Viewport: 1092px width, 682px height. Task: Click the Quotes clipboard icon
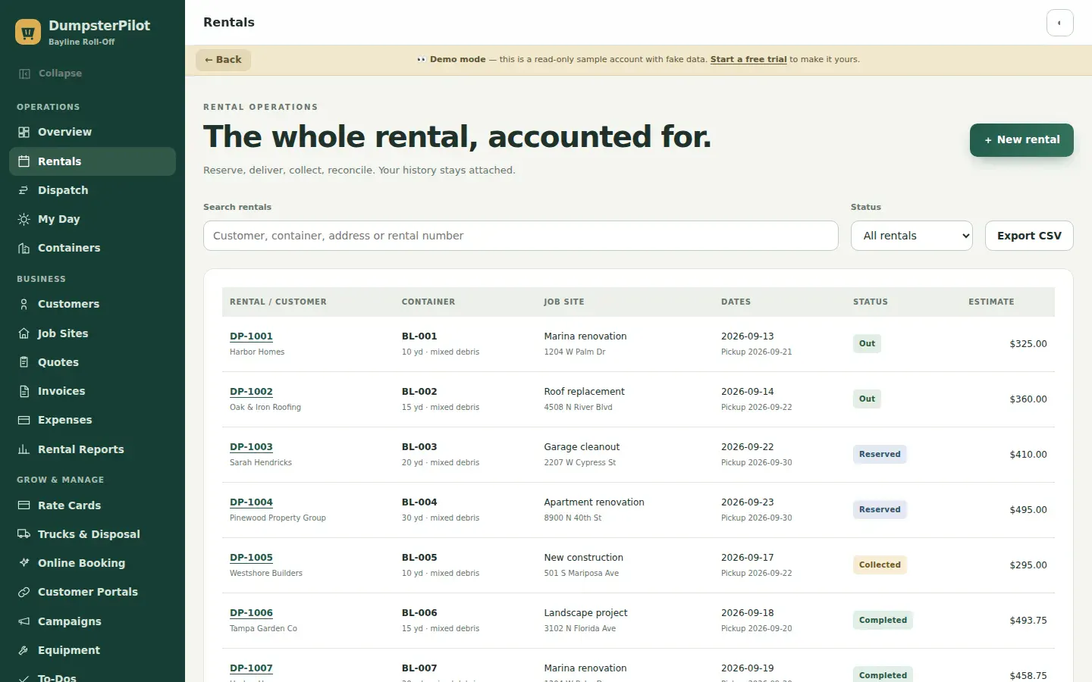point(24,362)
